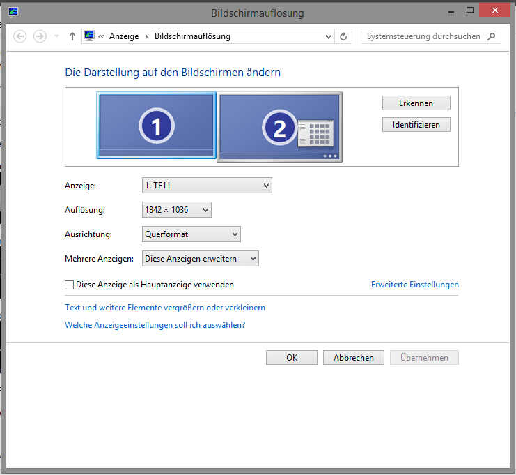The height and width of the screenshot is (475, 516).
Task: Refresh the page with the reload icon
Action: click(343, 36)
